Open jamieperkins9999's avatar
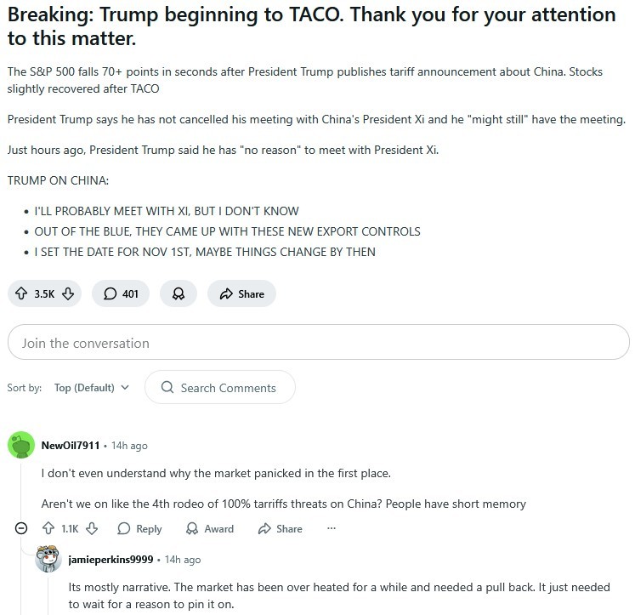The height and width of the screenshot is (615, 635). [48, 559]
